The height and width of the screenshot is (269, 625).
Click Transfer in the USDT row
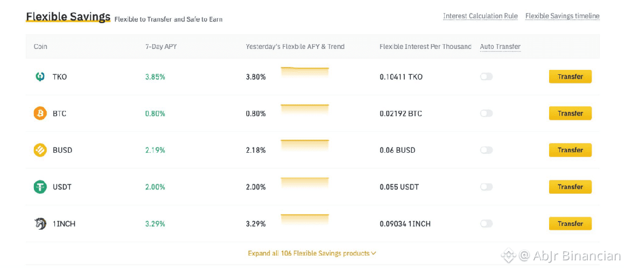[x=570, y=187]
